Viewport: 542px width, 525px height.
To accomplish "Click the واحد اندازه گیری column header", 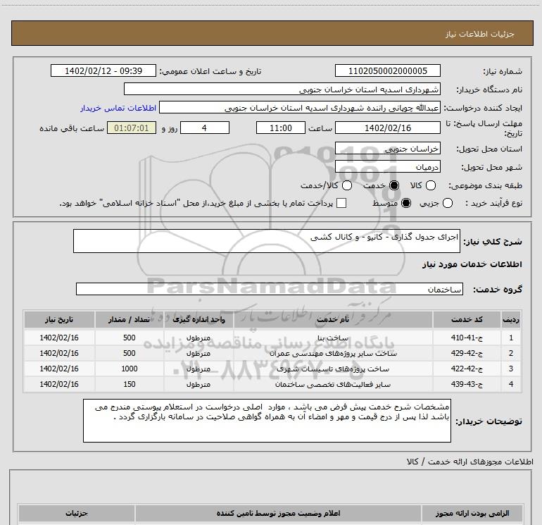I will [198, 319].
